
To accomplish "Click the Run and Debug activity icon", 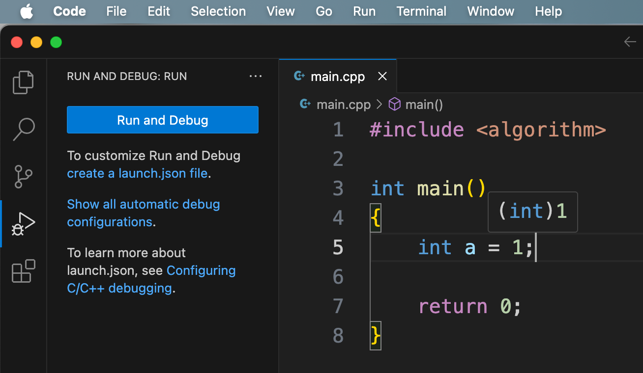I will click(23, 224).
